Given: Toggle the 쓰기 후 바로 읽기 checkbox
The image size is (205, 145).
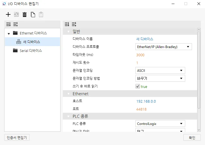Looking at the screenshot, I should (138, 86).
